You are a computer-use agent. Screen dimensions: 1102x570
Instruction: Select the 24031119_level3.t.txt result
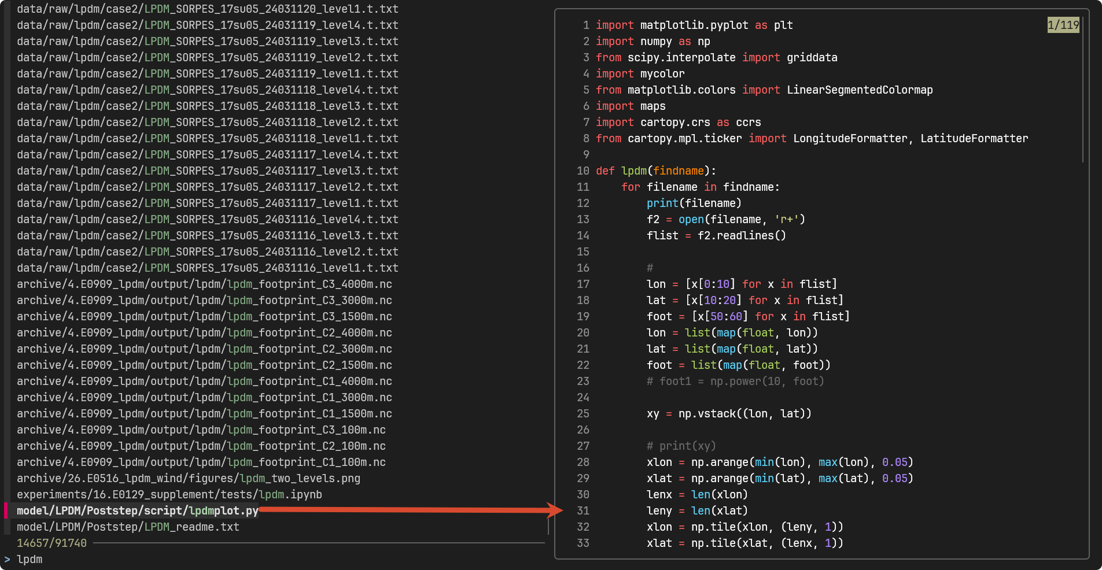[208, 41]
